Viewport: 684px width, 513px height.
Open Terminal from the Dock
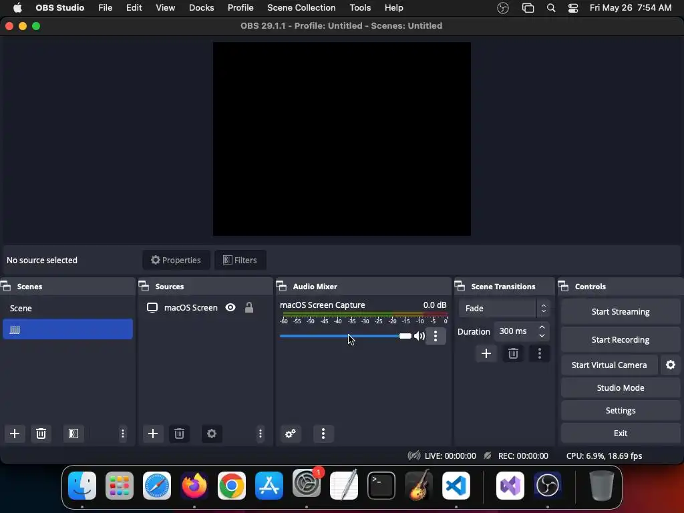tap(381, 486)
